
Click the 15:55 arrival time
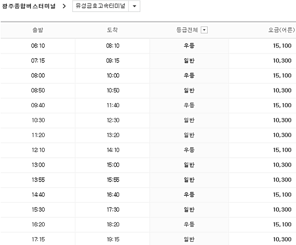click(x=113, y=180)
